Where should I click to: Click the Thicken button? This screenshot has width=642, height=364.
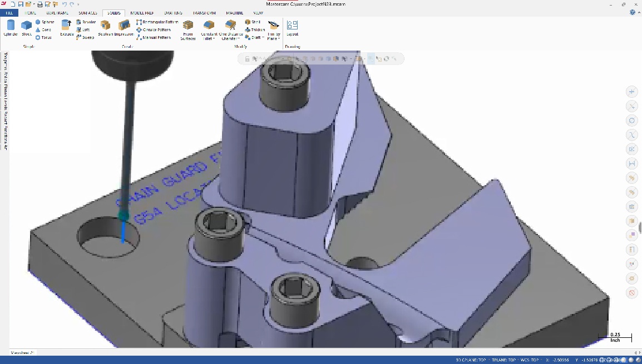coord(255,30)
